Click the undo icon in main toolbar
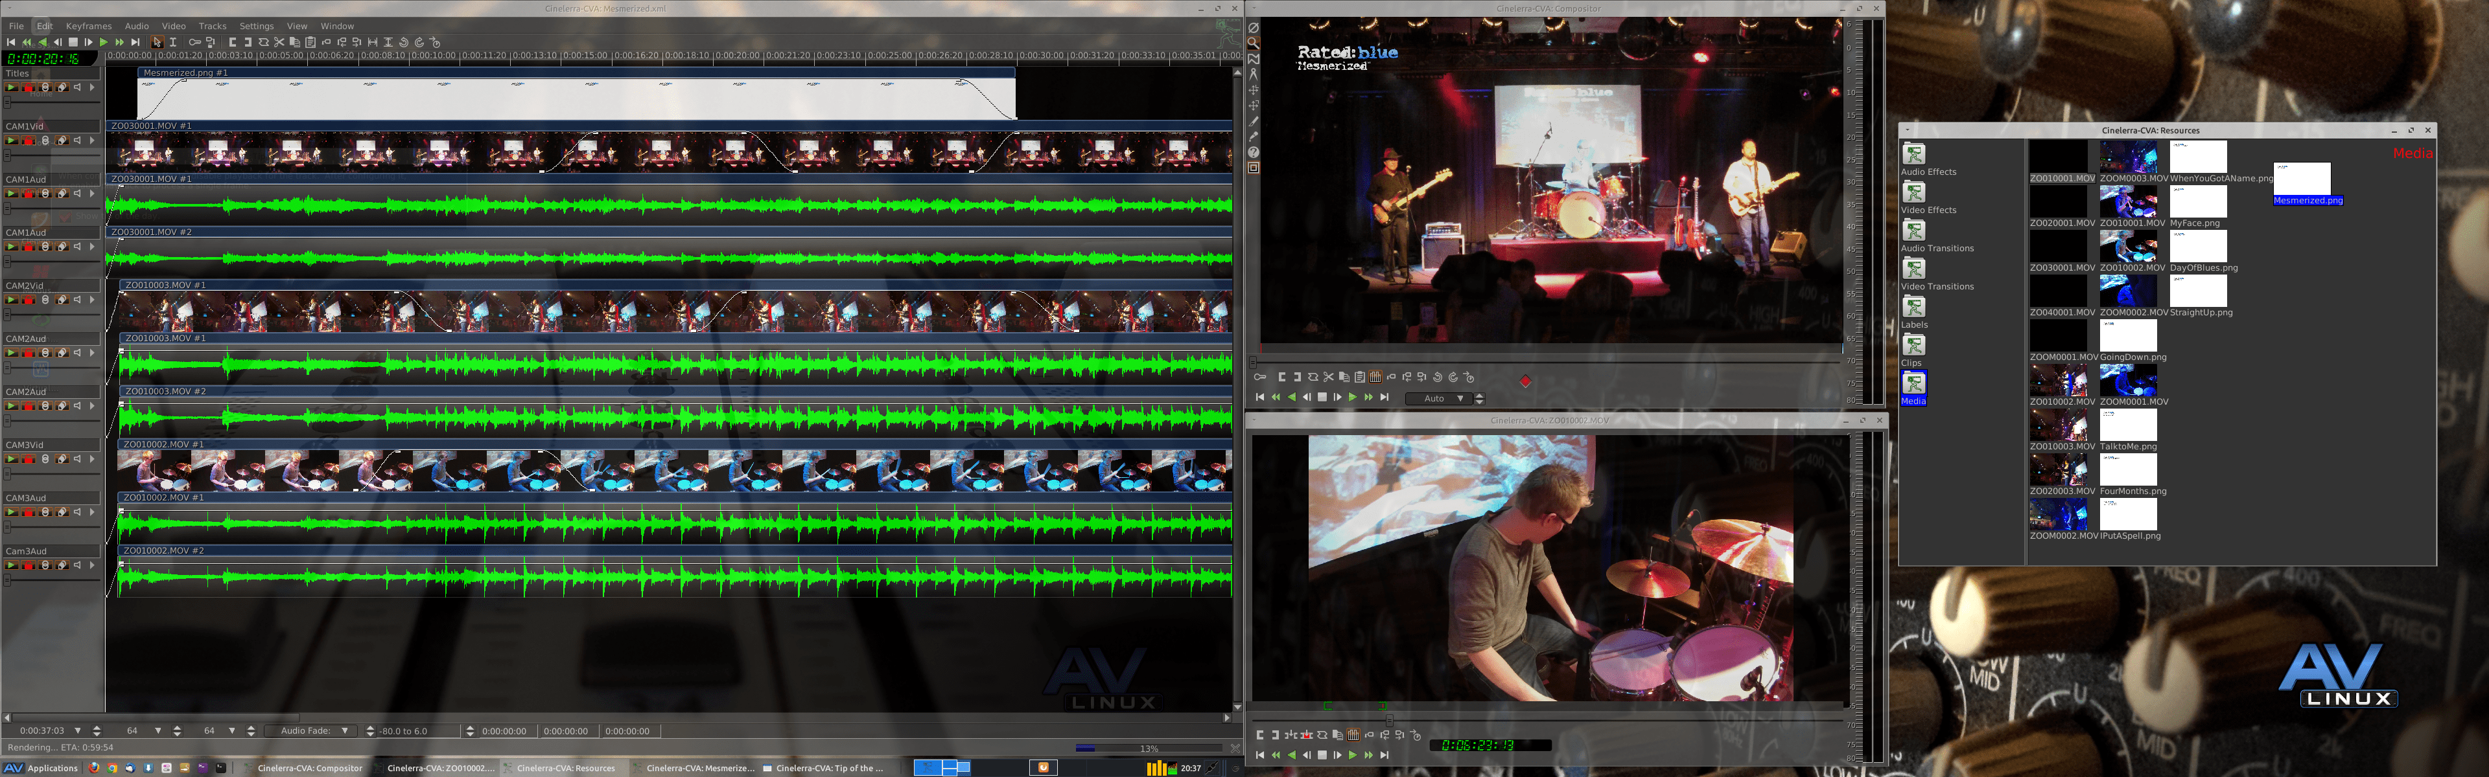The width and height of the screenshot is (2489, 777). [x=404, y=43]
